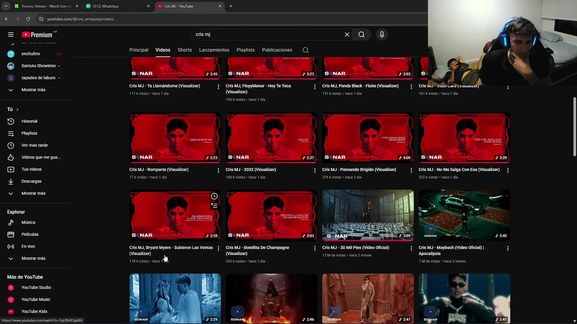Open YouTube Kids in sidebar
This screenshot has height=324, width=577.
tap(35, 311)
